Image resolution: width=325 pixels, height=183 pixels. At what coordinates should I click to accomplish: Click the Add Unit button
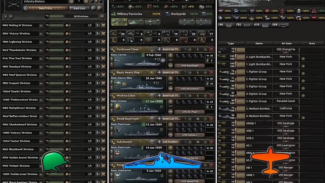pyautogui.click(x=79, y=9)
